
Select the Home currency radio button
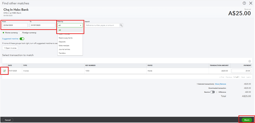click(x=3, y=33)
